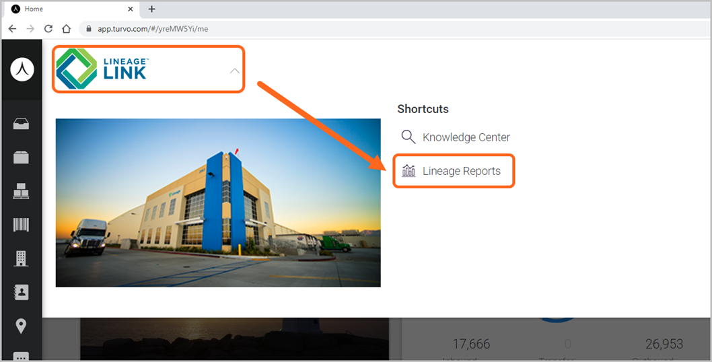Open the Knowledge Center shortcut
Viewport: 712px width, 362px height.
pos(456,137)
